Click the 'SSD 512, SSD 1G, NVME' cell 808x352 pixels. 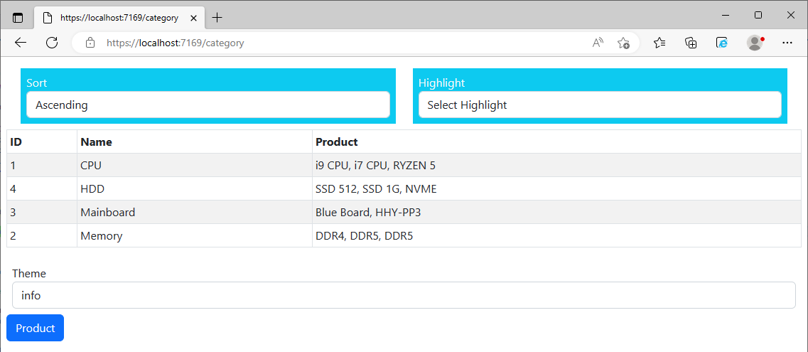click(x=556, y=188)
